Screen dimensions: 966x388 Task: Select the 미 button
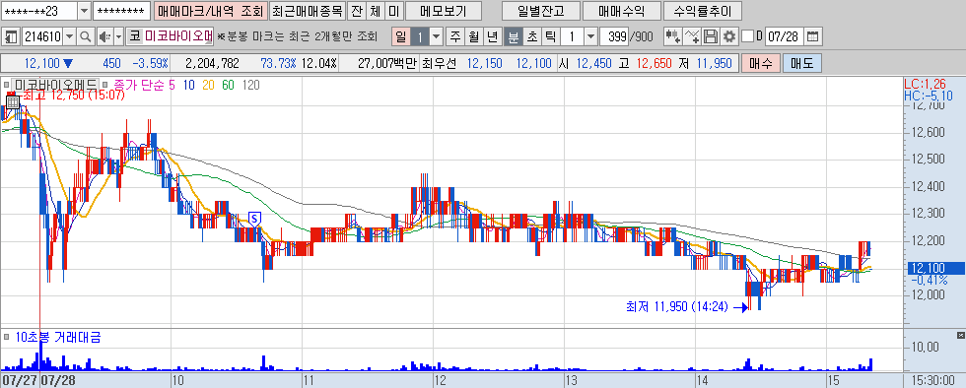393,11
